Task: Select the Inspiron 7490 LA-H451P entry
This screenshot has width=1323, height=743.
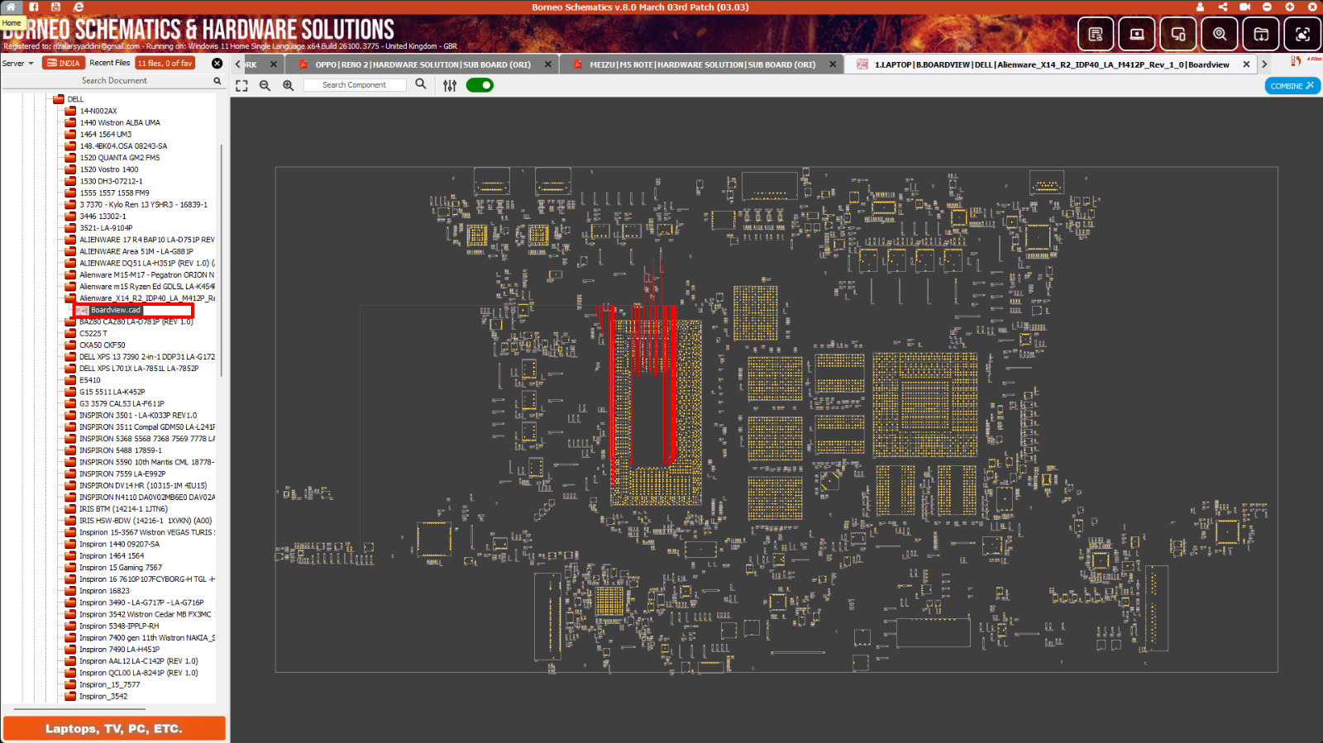Action: click(119, 650)
